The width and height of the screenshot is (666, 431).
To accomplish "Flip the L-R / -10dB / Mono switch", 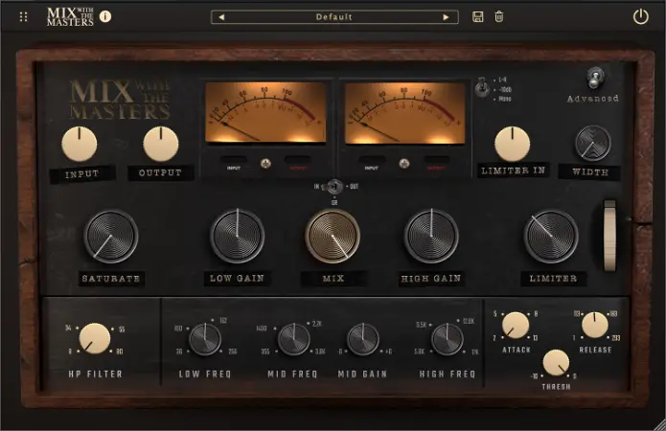I will (x=482, y=87).
